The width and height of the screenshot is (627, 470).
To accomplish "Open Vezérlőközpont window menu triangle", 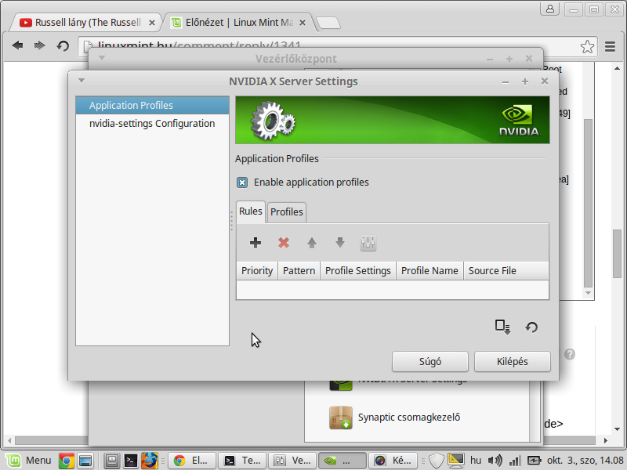I will click(102, 58).
